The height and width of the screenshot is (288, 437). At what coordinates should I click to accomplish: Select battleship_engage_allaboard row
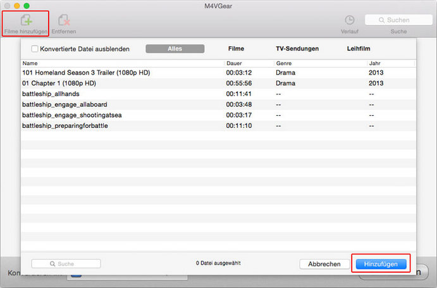[218, 104]
